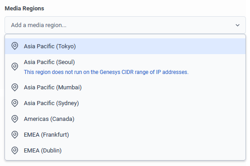Click the pin icon for EMEA (Frankfurt)

(x=15, y=134)
